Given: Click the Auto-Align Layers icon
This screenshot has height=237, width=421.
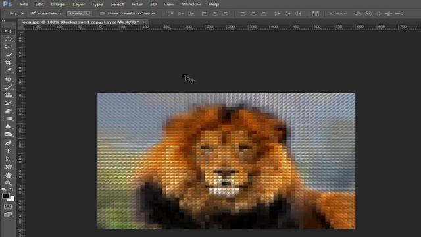Looking at the screenshot, I should click(x=316, y=13).
